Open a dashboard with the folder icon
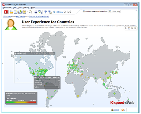This screenshot has height=114, width=141. [x=11, y=12]
